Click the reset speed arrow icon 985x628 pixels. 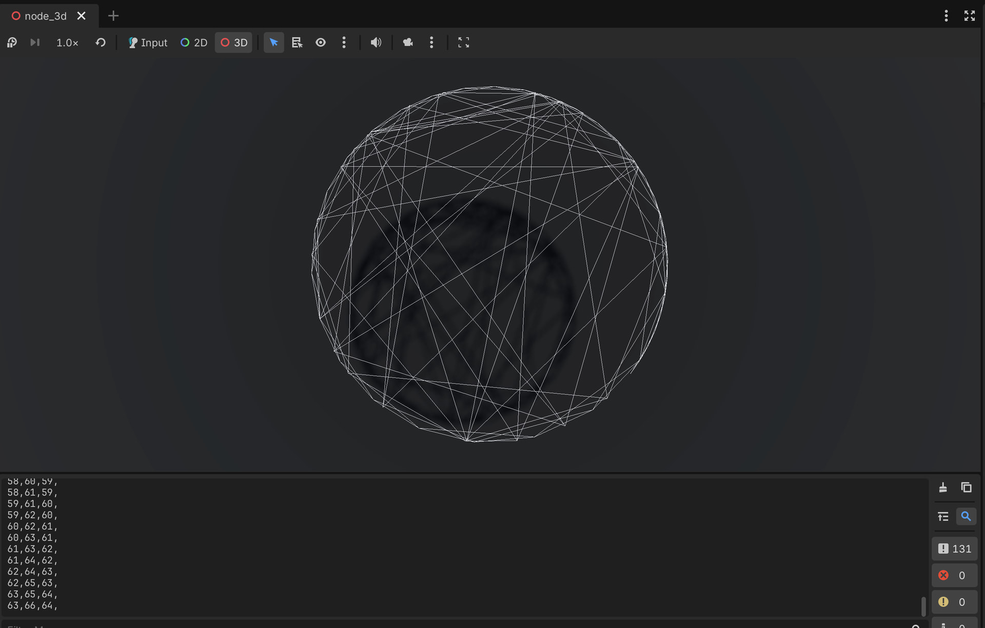[x=101, y=43]
